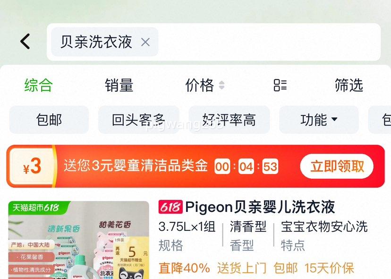Sort results by 价格
Image resolution: width=391 pixels, height=279 pixels.
[x=199, y=85]
